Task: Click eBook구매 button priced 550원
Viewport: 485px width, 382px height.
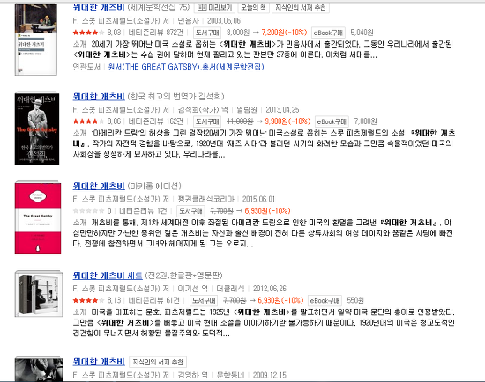Action: point(325,300)
